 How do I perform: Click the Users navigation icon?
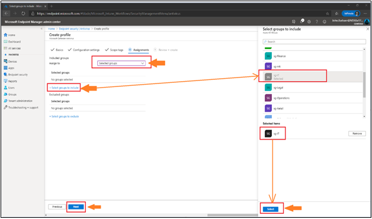click(6, 88)
